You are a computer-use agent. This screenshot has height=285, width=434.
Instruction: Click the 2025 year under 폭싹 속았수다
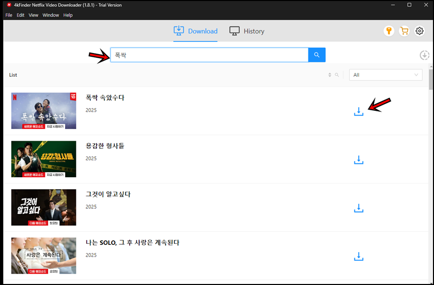pos(91,110)
